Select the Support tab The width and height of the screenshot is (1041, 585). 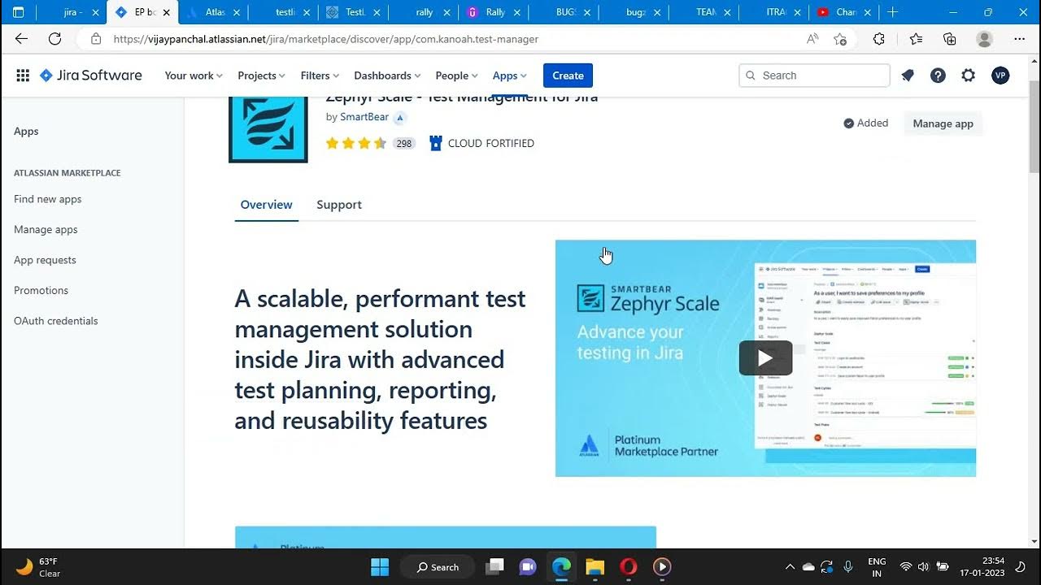pyautogui.click(x=339, y=205)
